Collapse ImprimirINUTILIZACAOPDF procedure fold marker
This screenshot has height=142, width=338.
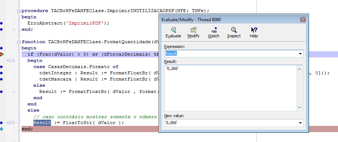click(19, 11)
